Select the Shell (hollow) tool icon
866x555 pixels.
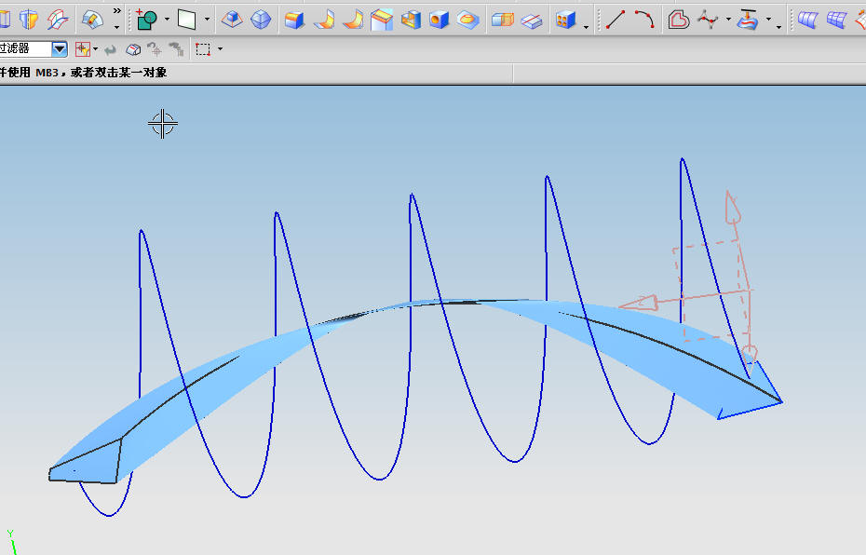[x=411, y=20]
